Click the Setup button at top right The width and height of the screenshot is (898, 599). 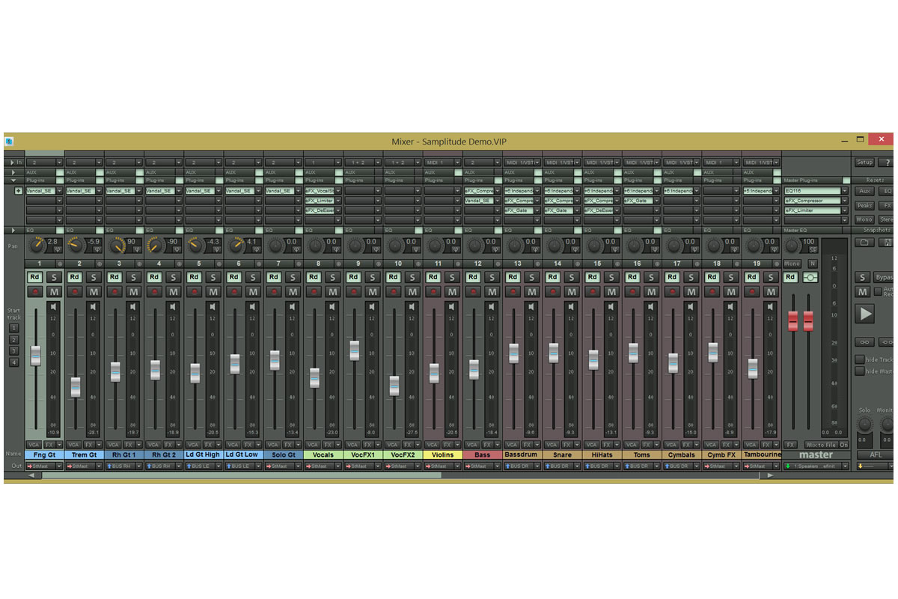[864, 162]
